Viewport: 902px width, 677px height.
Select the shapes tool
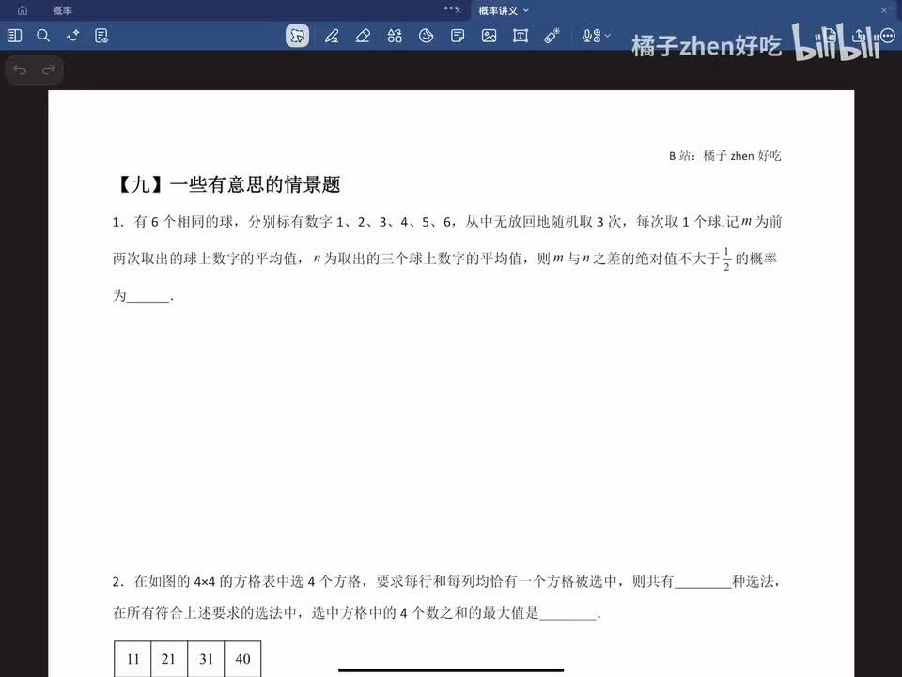pyautogui.click(x=395, y=36)
